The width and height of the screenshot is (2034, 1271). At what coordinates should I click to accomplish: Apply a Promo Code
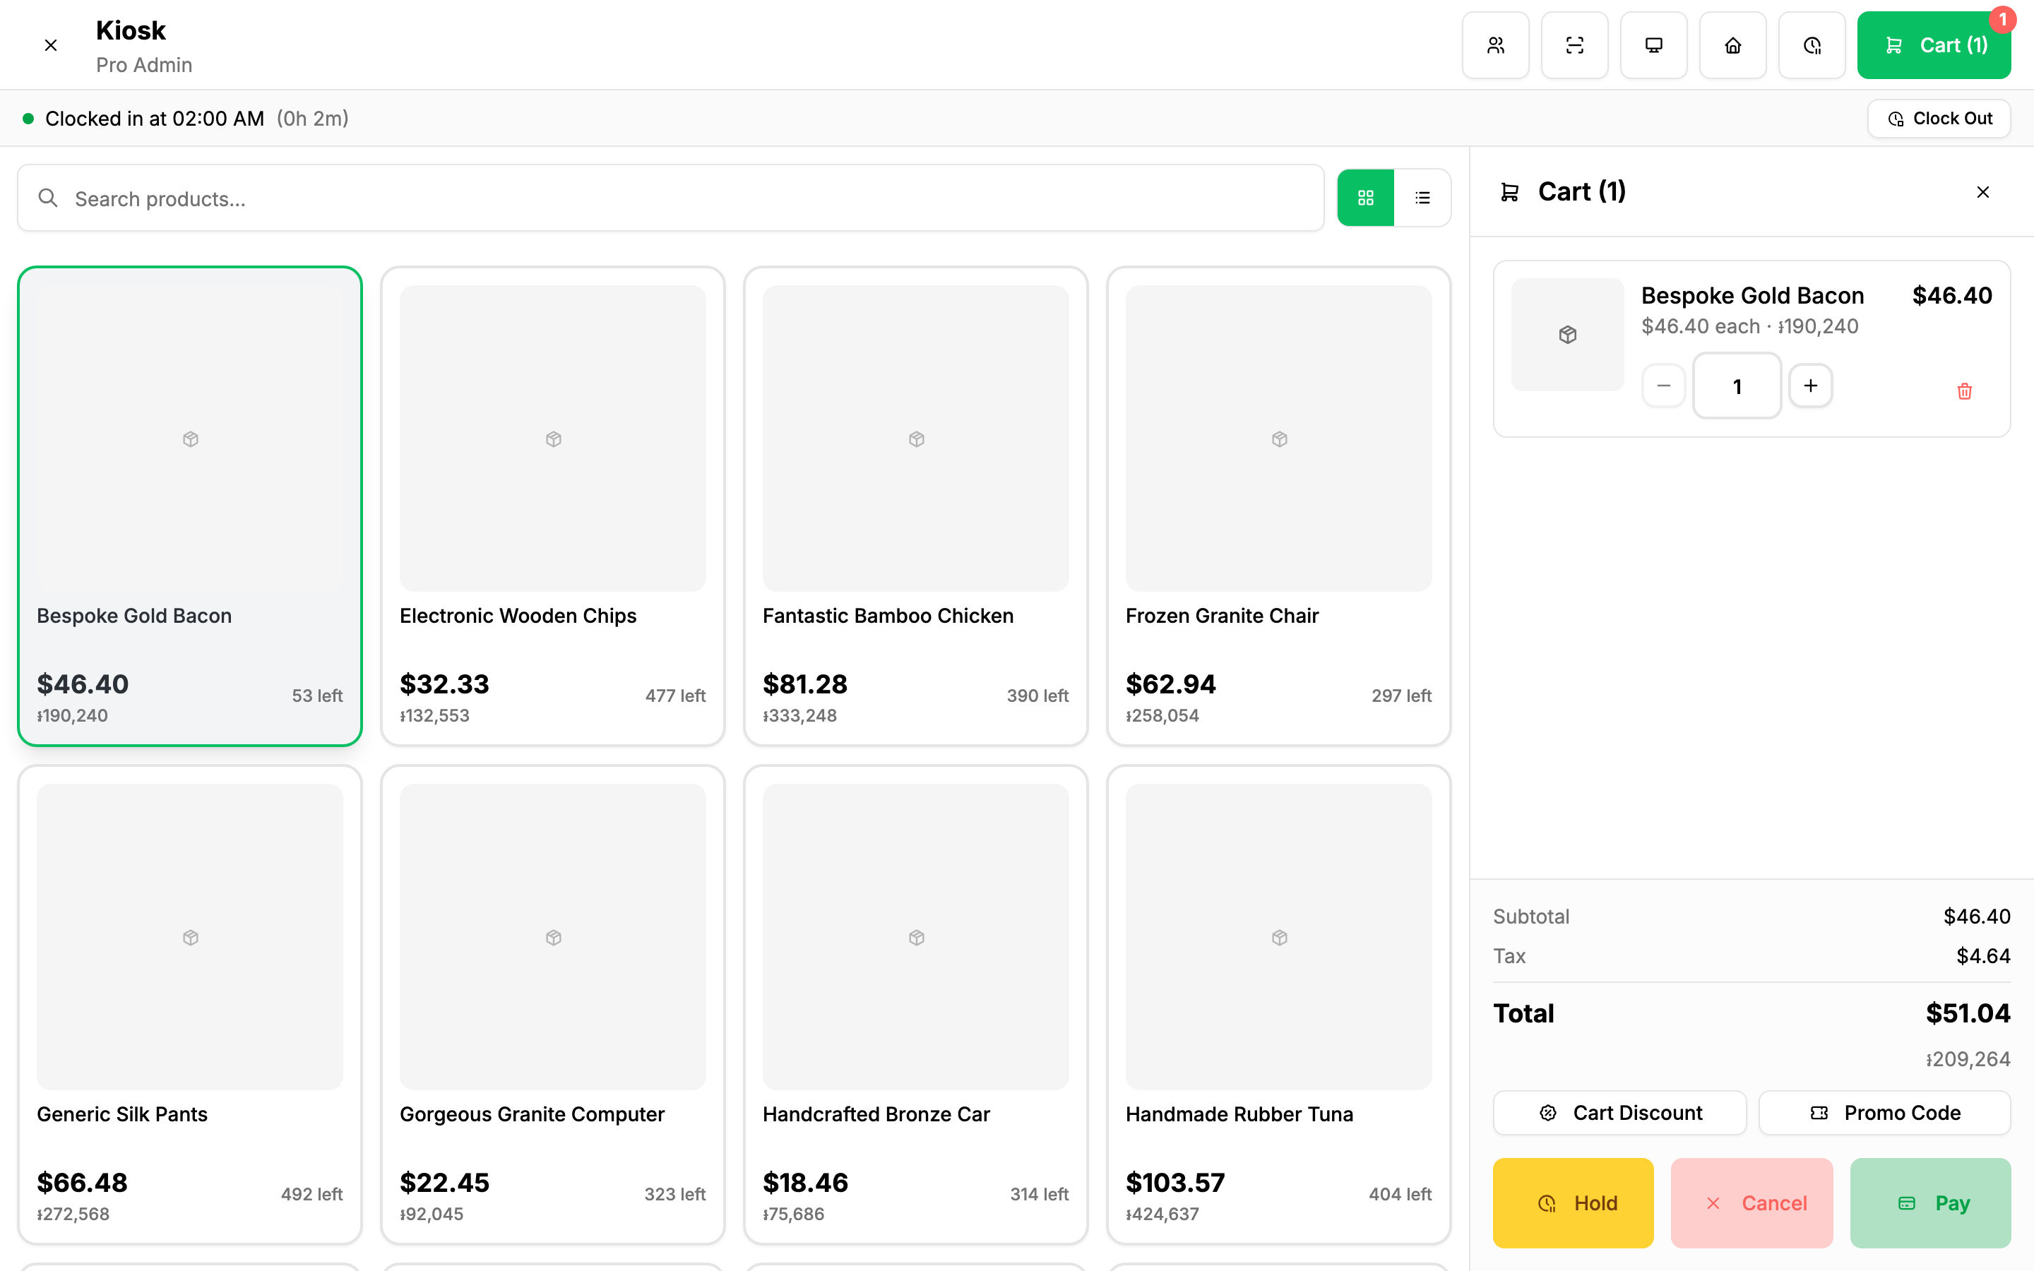coord(1884,1113)
